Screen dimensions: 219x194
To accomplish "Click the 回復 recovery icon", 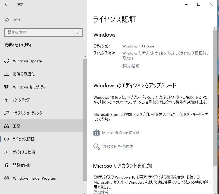I will pos(7,126).
